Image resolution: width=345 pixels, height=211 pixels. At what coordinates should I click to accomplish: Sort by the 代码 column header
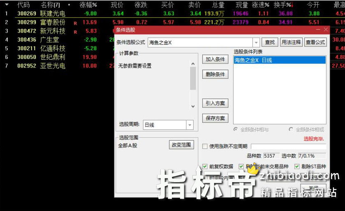23,5
